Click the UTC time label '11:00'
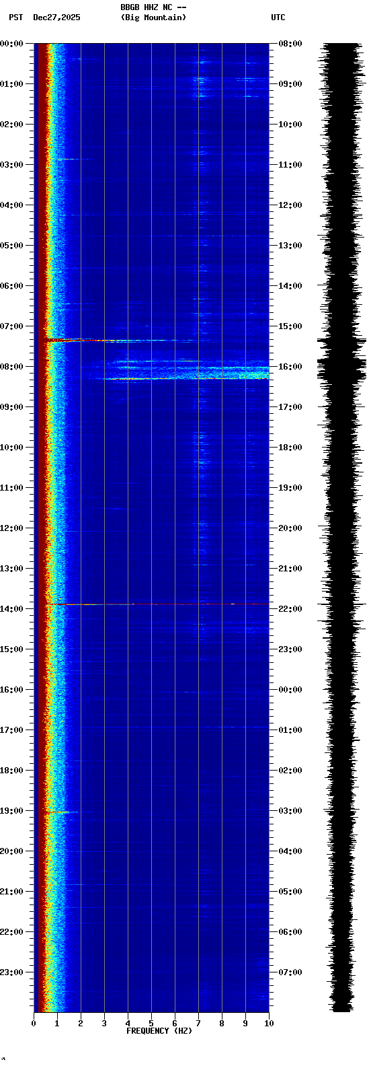The image size is (371, 1066). click(x=290, y=165)
